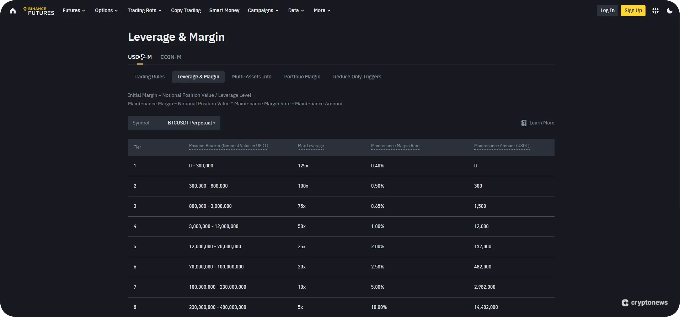Viewport: 680px width, 317px height.
Task: Expand the Data menu
Action: point(296,10)
